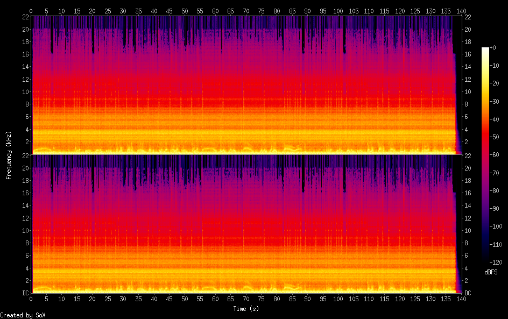Click the 4 kHz label left of lower channel
The width and height of the screenshot is (508, 319).
[26, 268]
